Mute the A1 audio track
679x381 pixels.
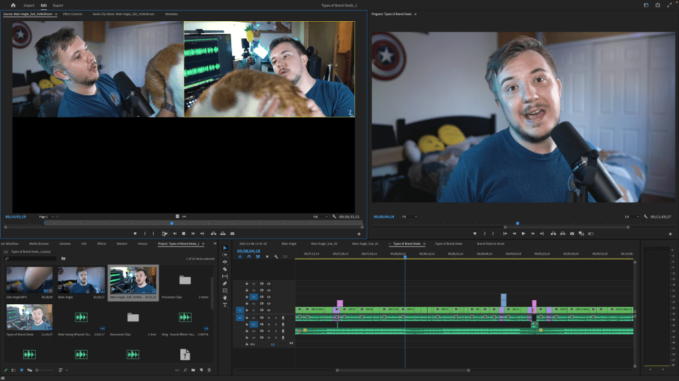click(x=269, y=318)
